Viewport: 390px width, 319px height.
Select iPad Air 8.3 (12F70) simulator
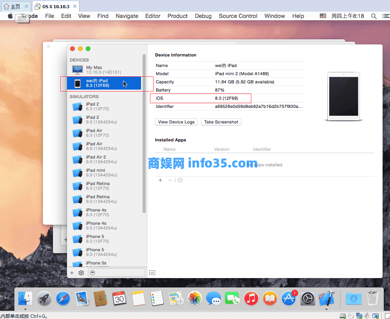(x=104, y=133)
